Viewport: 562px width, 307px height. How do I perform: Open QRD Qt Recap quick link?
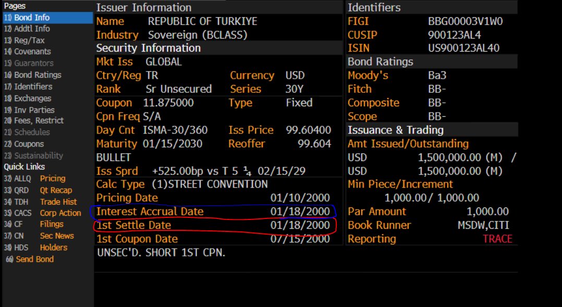38,190
